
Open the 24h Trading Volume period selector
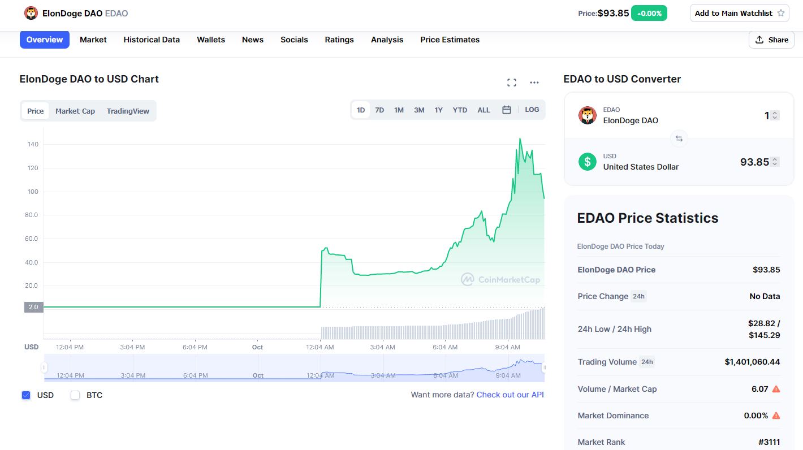(646, 362)
